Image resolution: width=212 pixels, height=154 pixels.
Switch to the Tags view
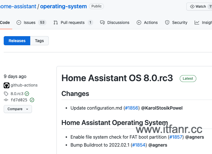tap(39, 41)
